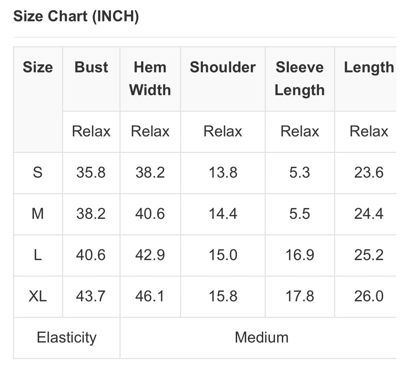
Task: Select the XL size row label
Action: [x=38, y=296]
